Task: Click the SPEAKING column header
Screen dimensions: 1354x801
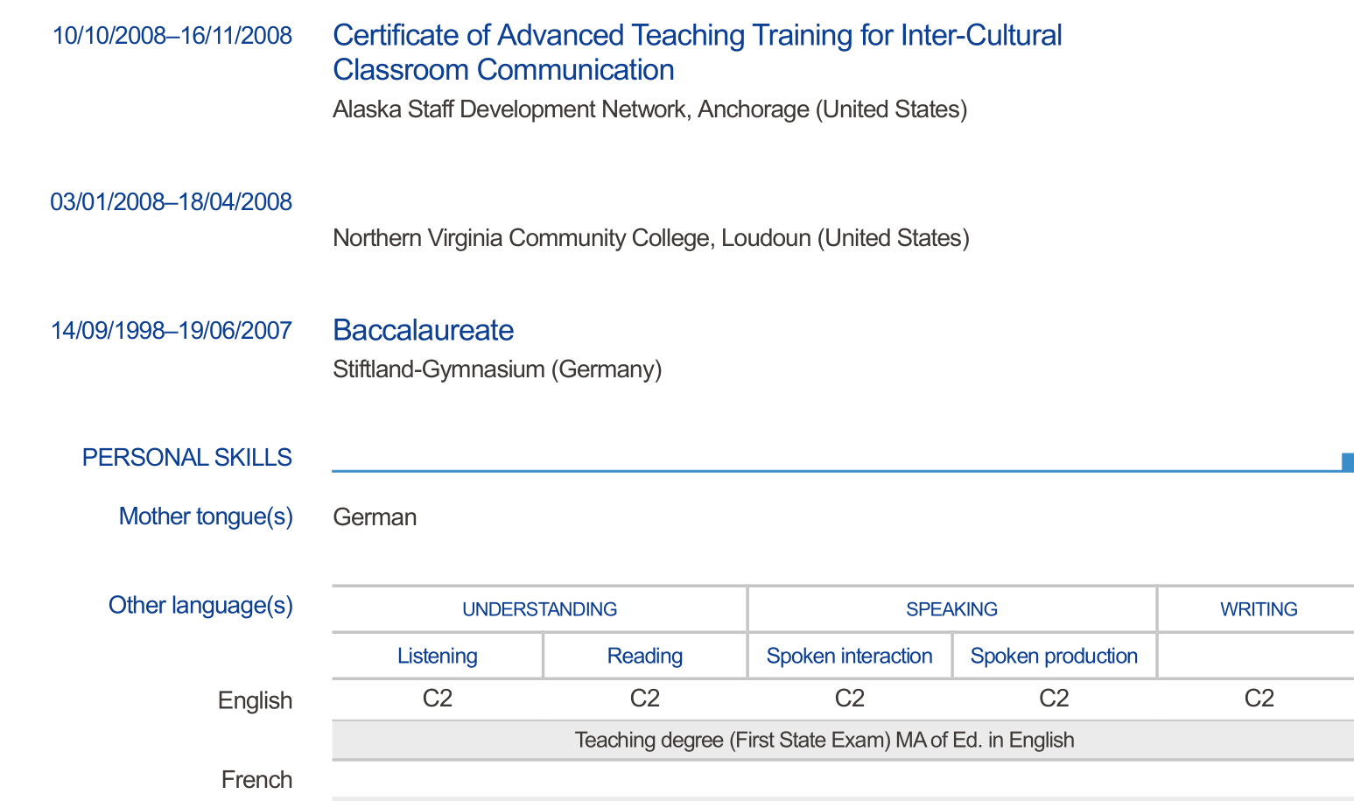Action: tap(951, 609)
